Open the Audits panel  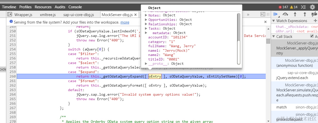(60, 7)
